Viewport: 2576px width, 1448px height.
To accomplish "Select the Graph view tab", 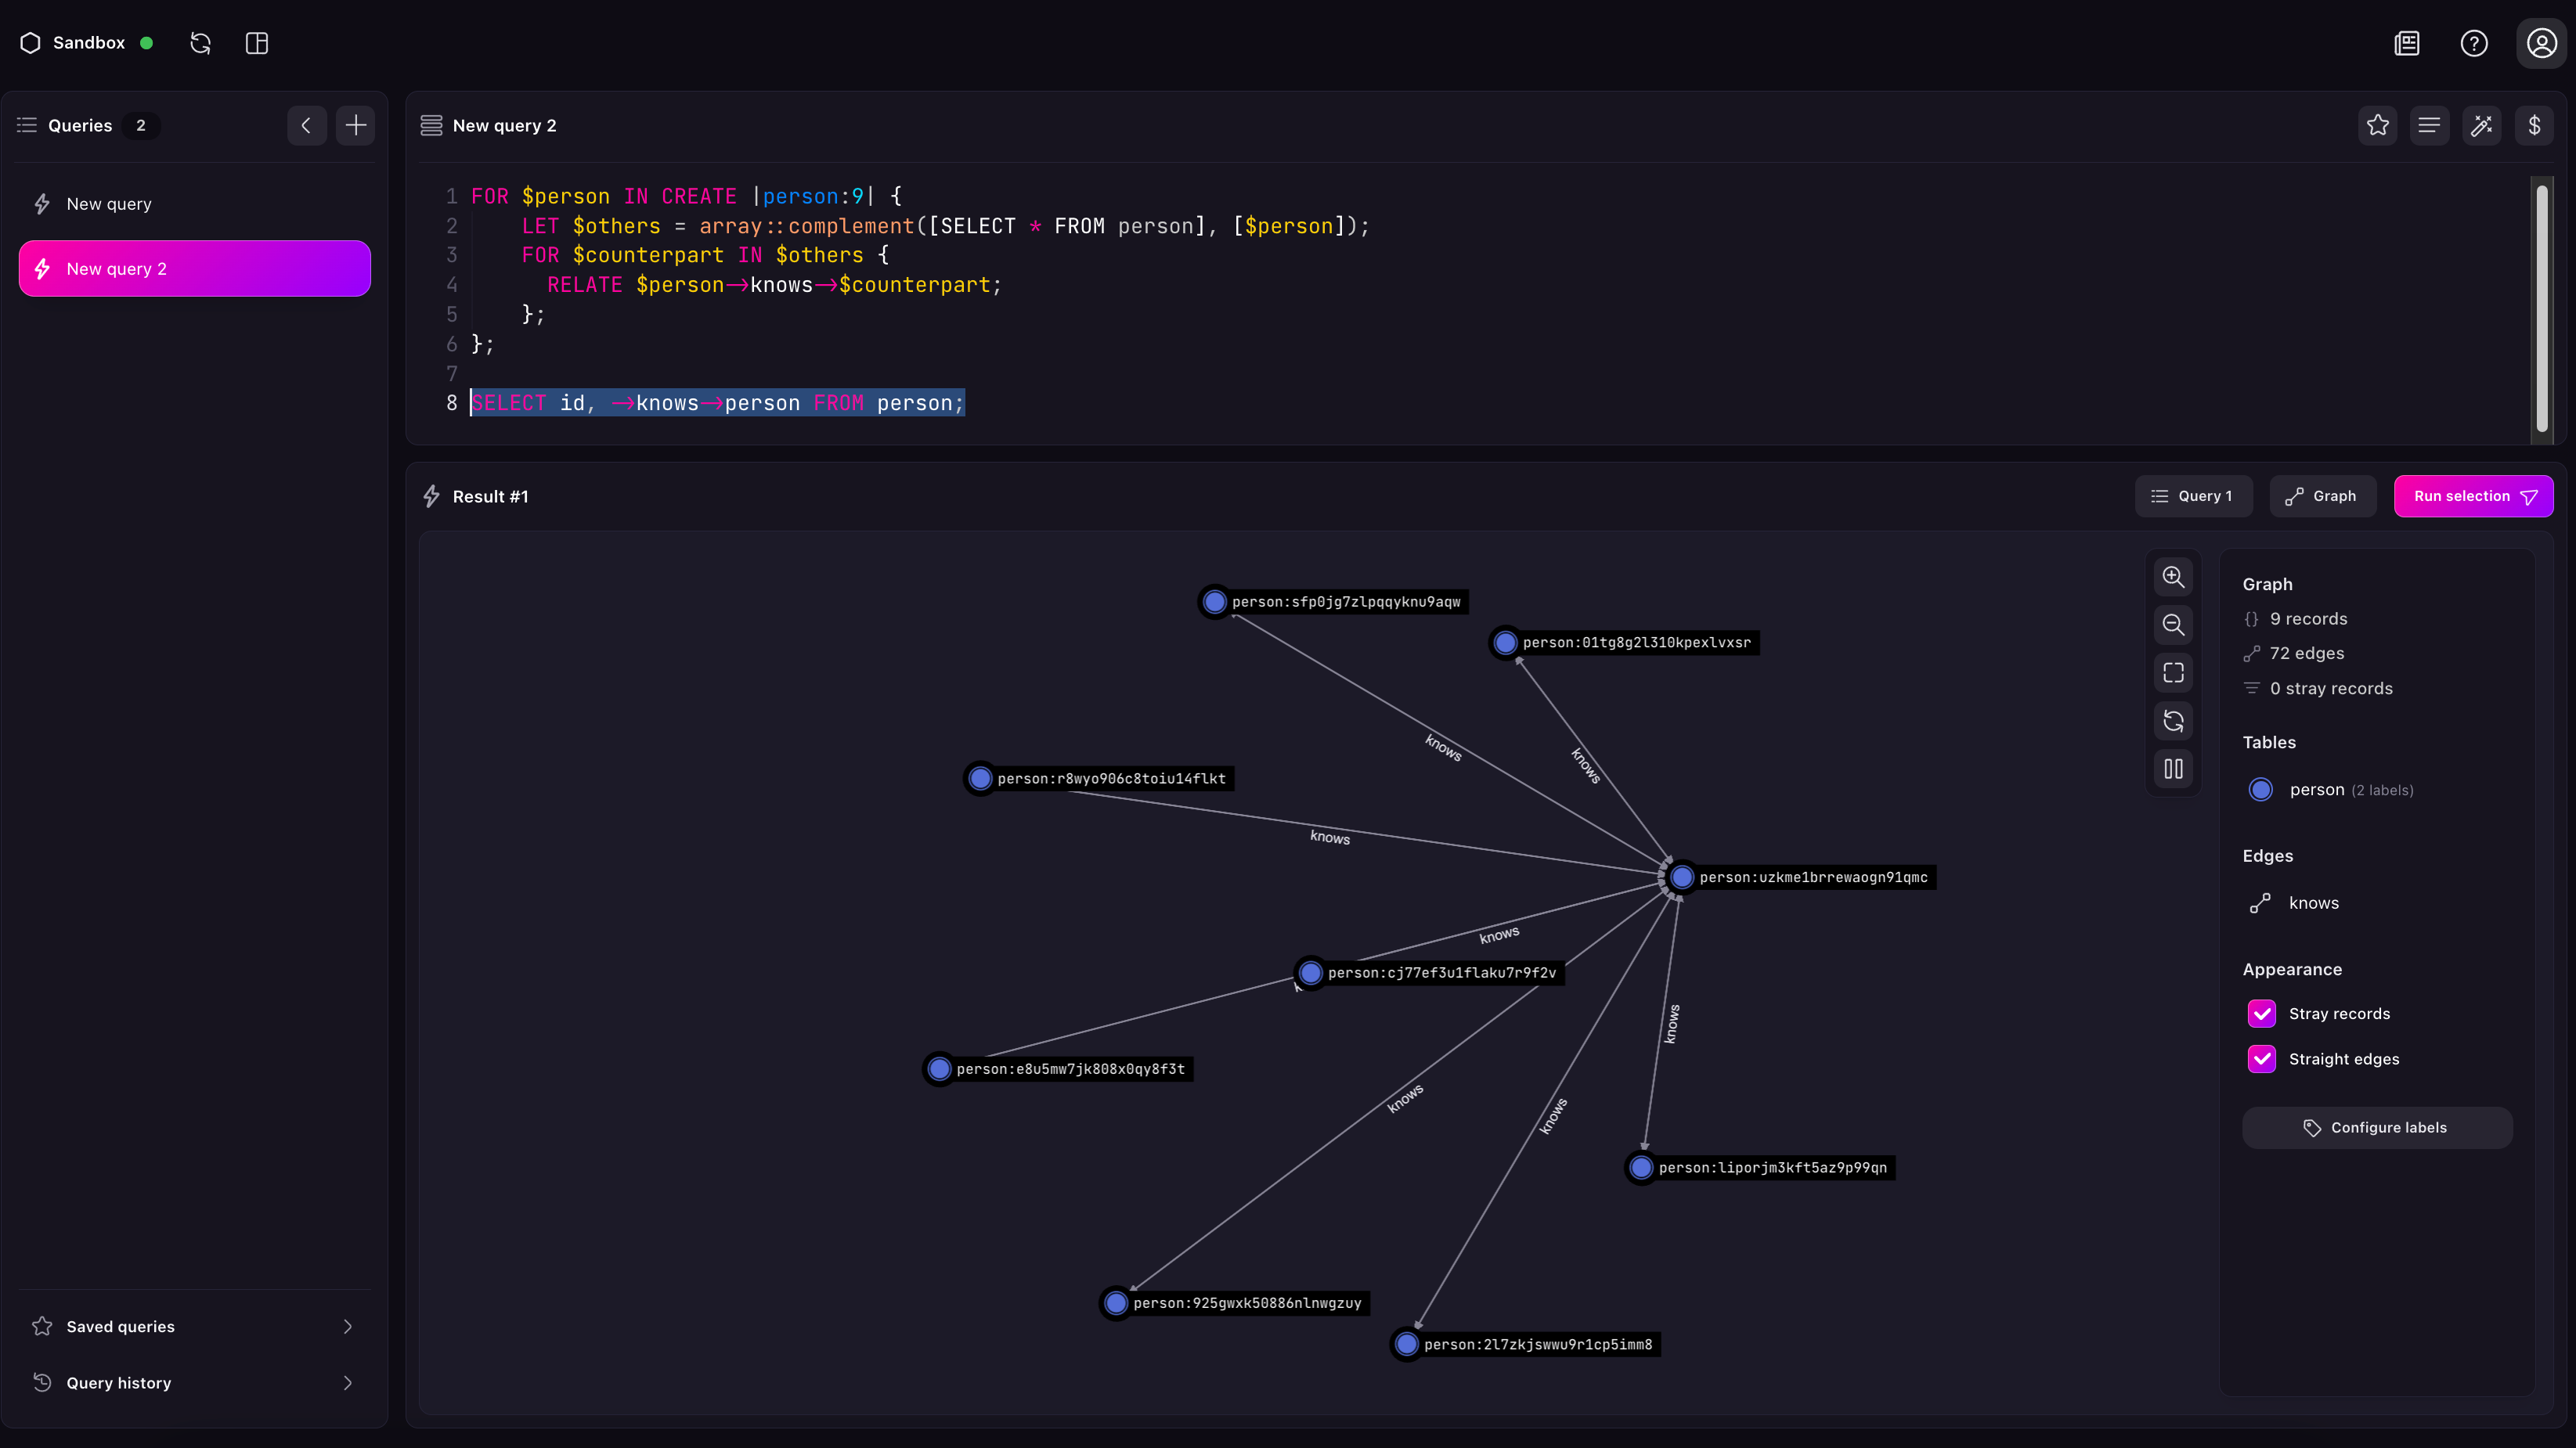I will [2322, 495].
